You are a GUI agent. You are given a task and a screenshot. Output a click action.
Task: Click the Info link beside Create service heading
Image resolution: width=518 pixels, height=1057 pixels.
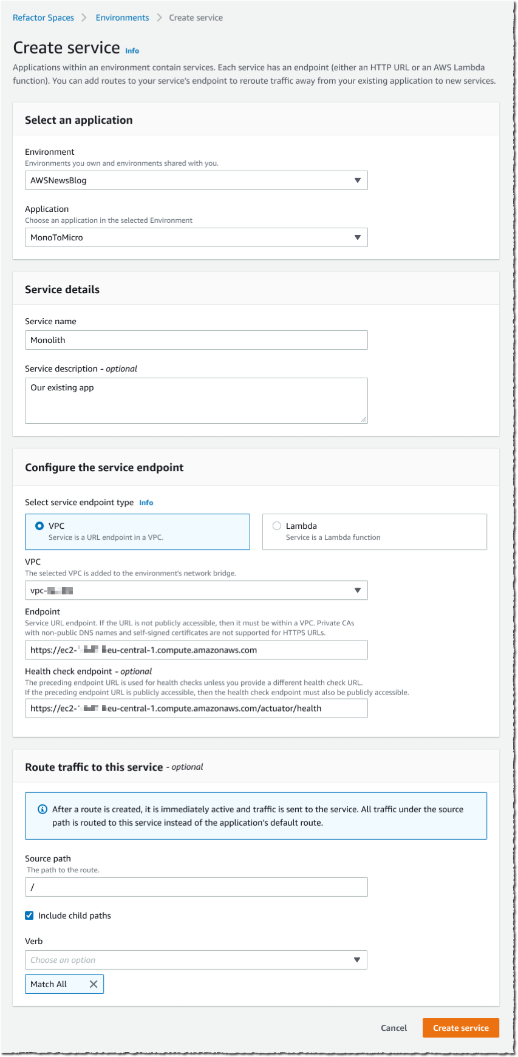pos(131,50)
